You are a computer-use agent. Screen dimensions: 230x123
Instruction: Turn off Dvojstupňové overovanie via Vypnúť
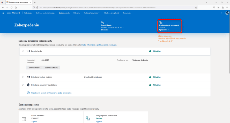coord(99,121)
